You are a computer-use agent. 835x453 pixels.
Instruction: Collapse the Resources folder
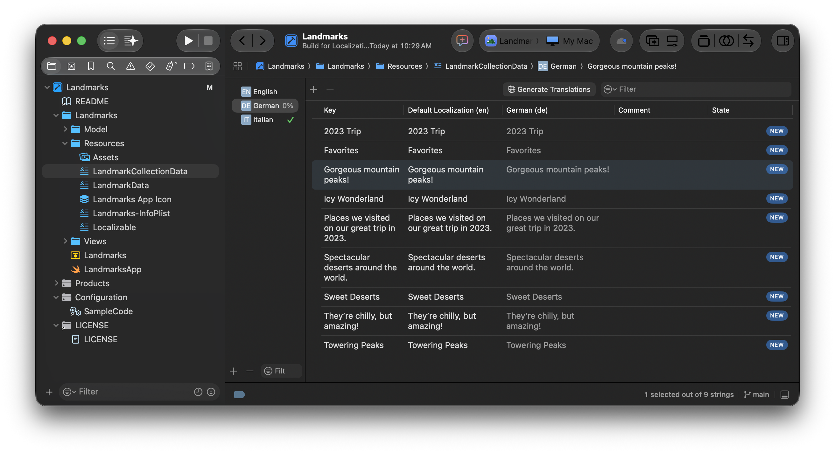(65, 143)
